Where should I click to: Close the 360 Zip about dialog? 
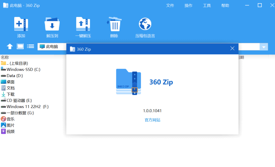click(x=232, y=49)
